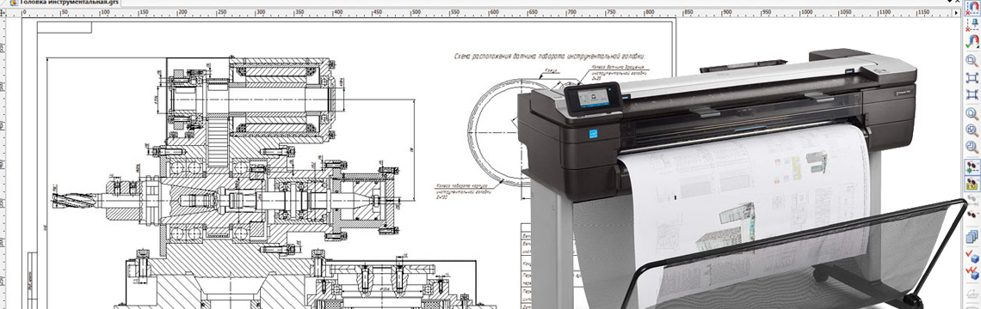Image resolution: width=981 pixels, height=309 pixels.
Task: Click the stacked blue sheets icon
Action: tap(972, 236)
